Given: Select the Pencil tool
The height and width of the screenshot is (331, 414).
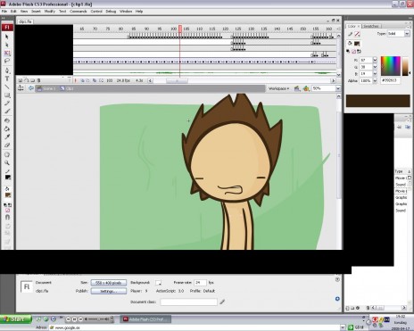Looking at the screenshot, I should (x=7, y=103).
